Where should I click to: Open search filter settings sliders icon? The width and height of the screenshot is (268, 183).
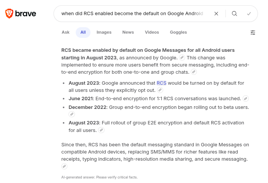(253, 33)
